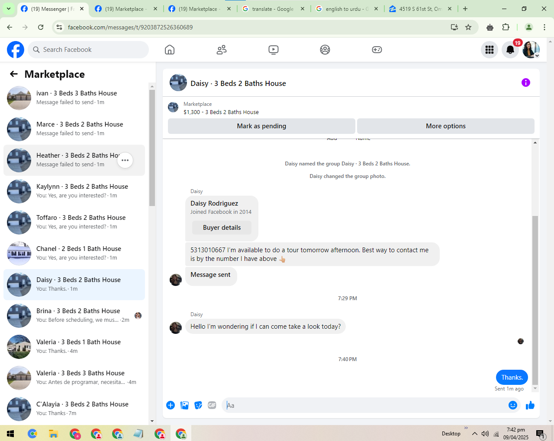
Task: Open Marce 3 Beds 2 Baths House chat
Action: 74,129
